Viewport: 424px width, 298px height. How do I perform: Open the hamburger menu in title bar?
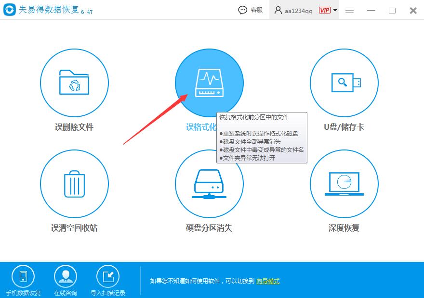pyautogui.click(x=349, y=10)
